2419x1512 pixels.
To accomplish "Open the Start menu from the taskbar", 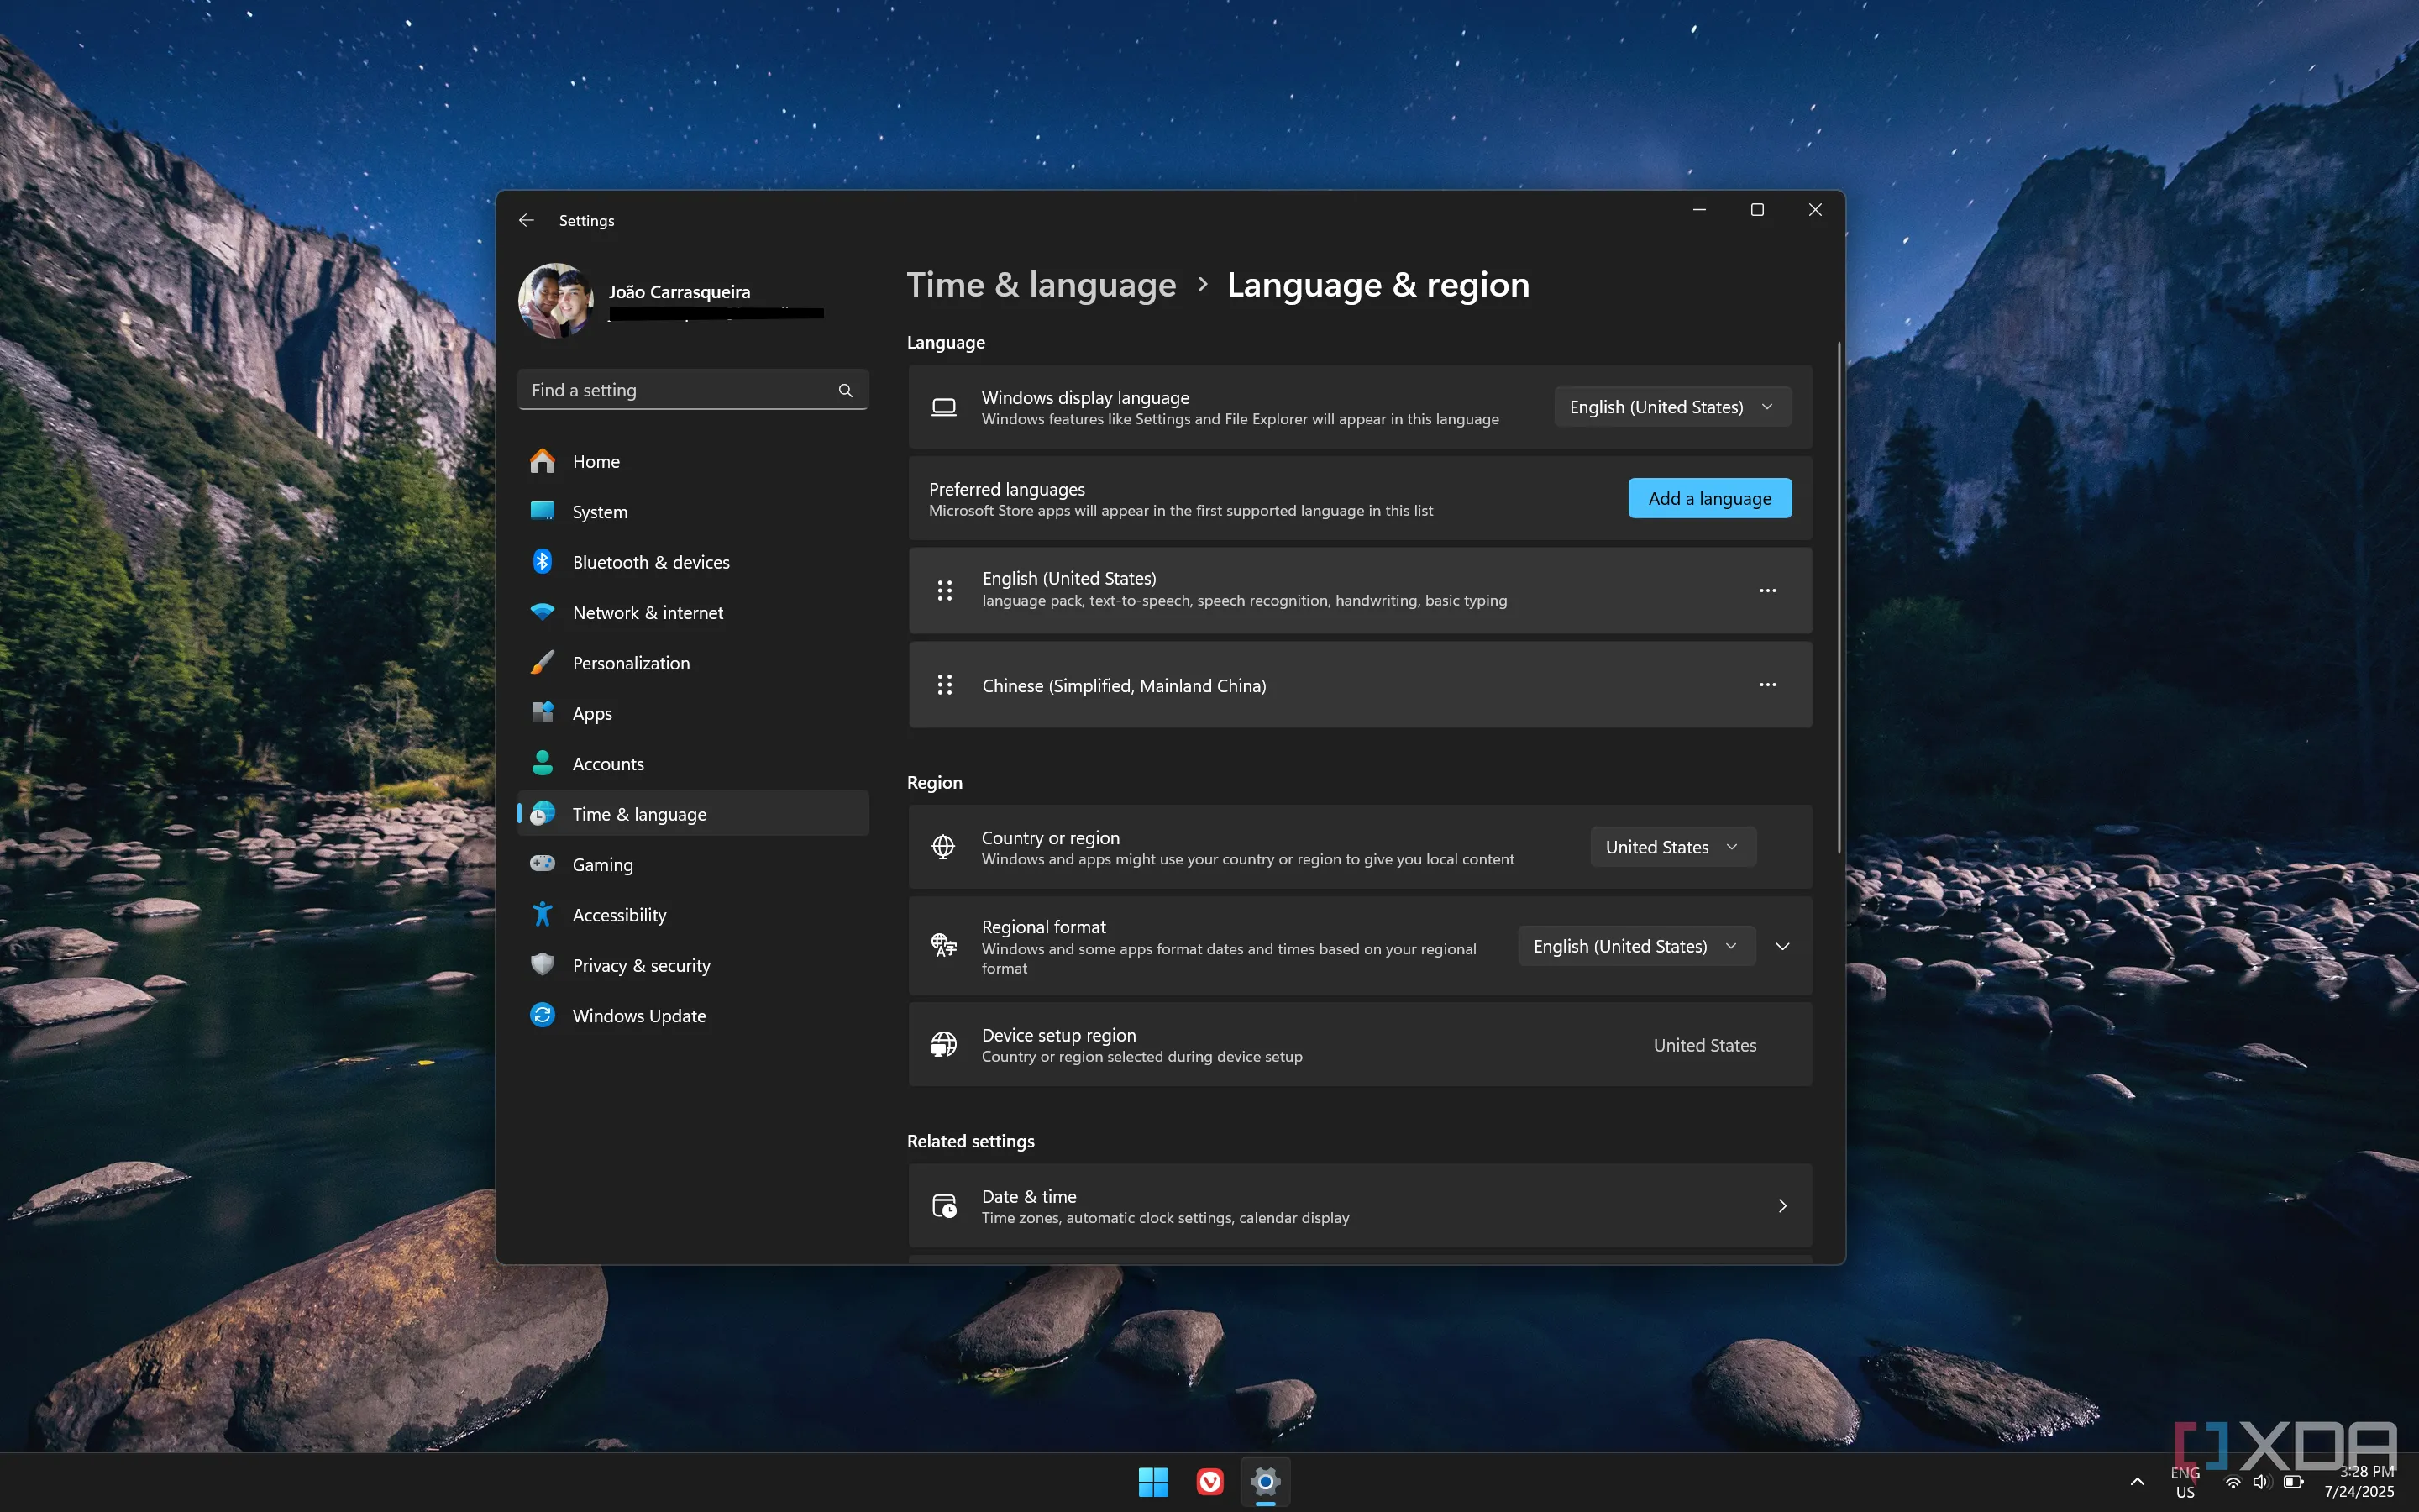I will [x=1152, y=1481].
